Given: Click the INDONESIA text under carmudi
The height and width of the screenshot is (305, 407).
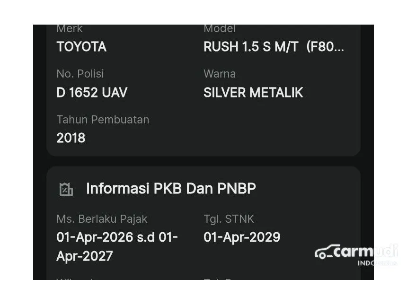Looking at the screenshot, I should click(x=377, y=263).
